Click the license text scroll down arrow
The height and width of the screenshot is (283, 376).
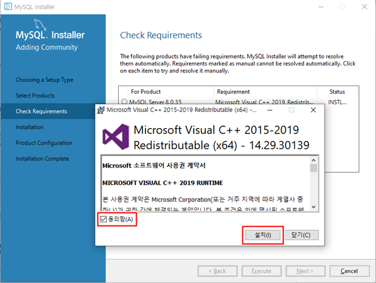pos(314,207)
